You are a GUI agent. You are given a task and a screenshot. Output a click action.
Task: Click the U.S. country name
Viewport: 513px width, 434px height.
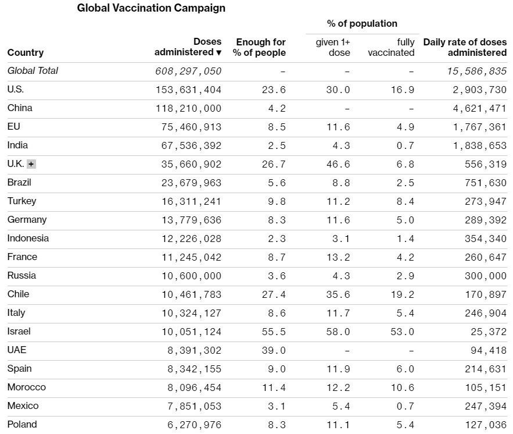click(x=16, y=90)
